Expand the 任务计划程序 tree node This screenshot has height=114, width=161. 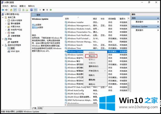coord(5,20)
